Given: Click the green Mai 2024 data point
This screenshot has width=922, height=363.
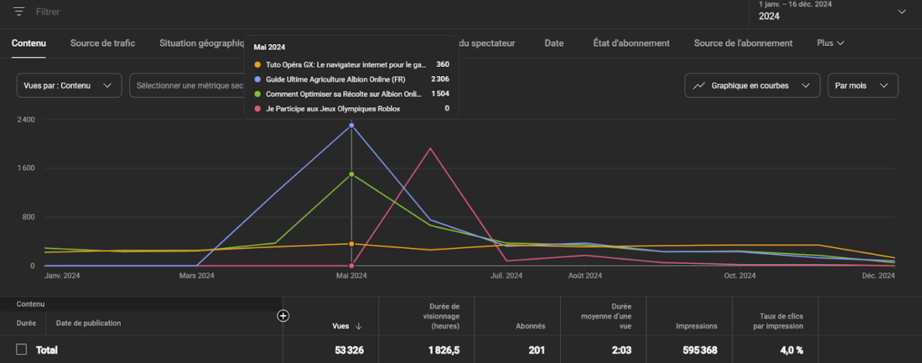Looking at the screenshot, I should point(351,174).
